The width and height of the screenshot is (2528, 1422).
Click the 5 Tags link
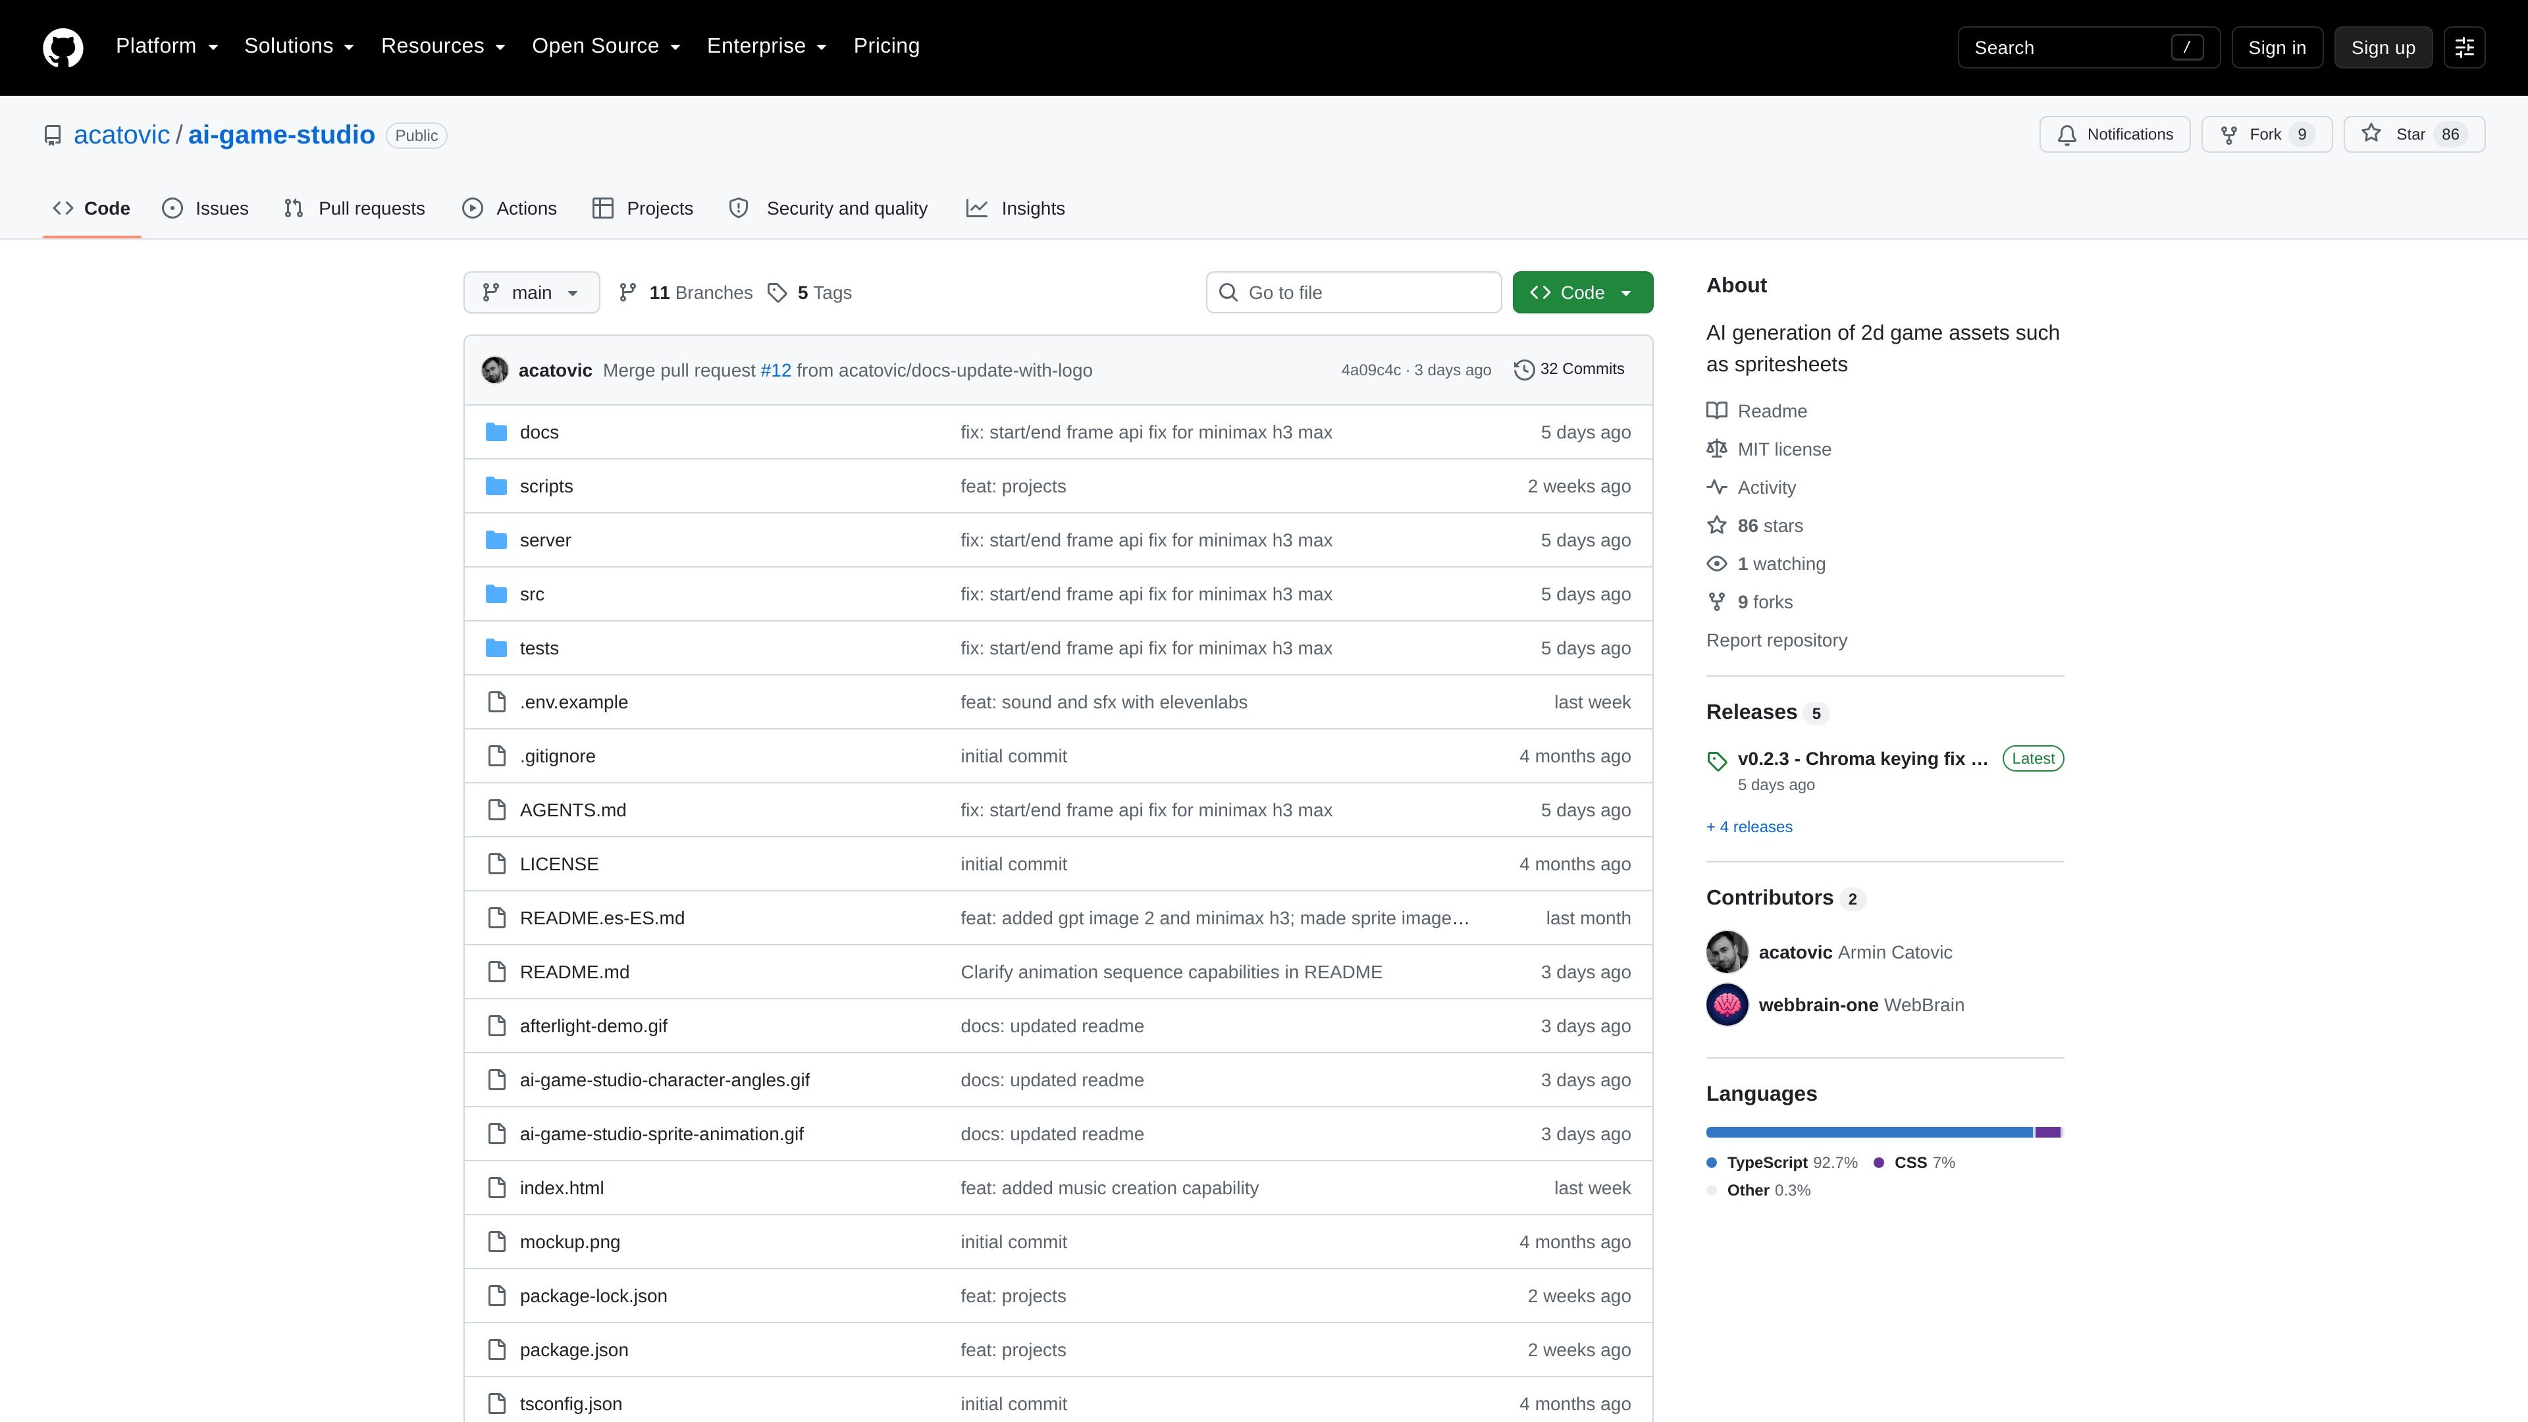click(810, 292)
